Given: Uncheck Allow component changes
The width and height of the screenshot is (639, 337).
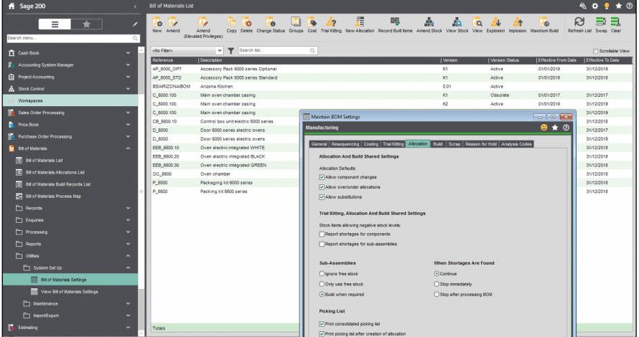Looking at the screenshot, I should (322, 177).
